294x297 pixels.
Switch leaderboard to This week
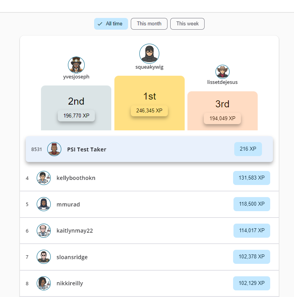[187, 24]
